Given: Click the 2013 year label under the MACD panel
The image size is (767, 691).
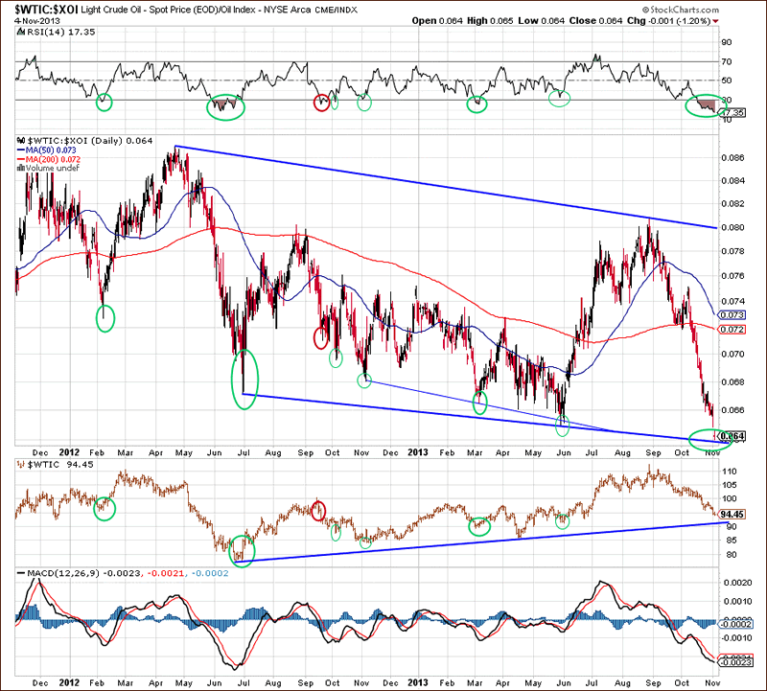Looking at the screenshot, I should (x=418, y=682).
